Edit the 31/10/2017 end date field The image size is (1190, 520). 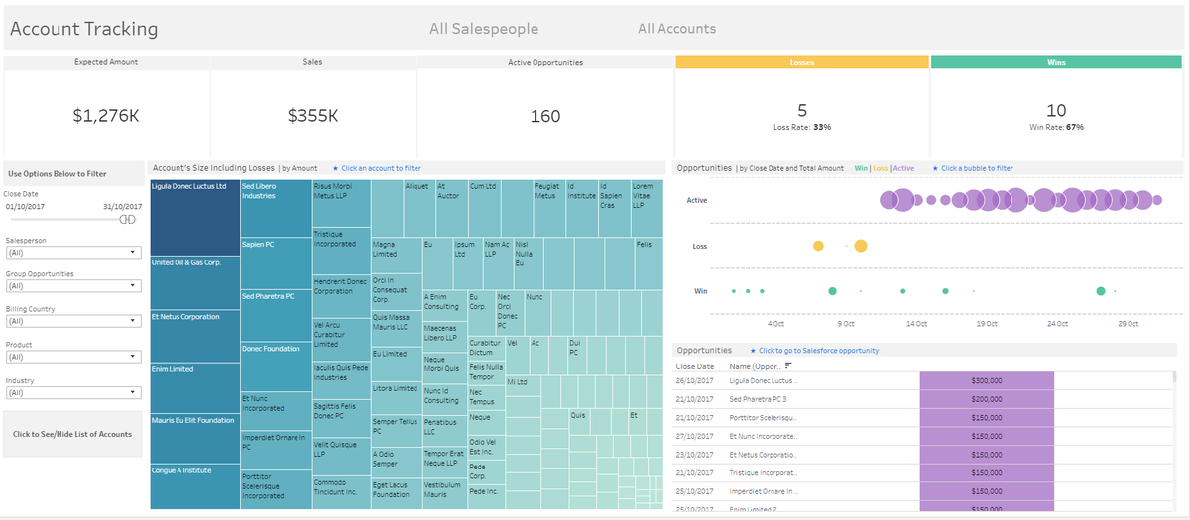coord(123,206)
